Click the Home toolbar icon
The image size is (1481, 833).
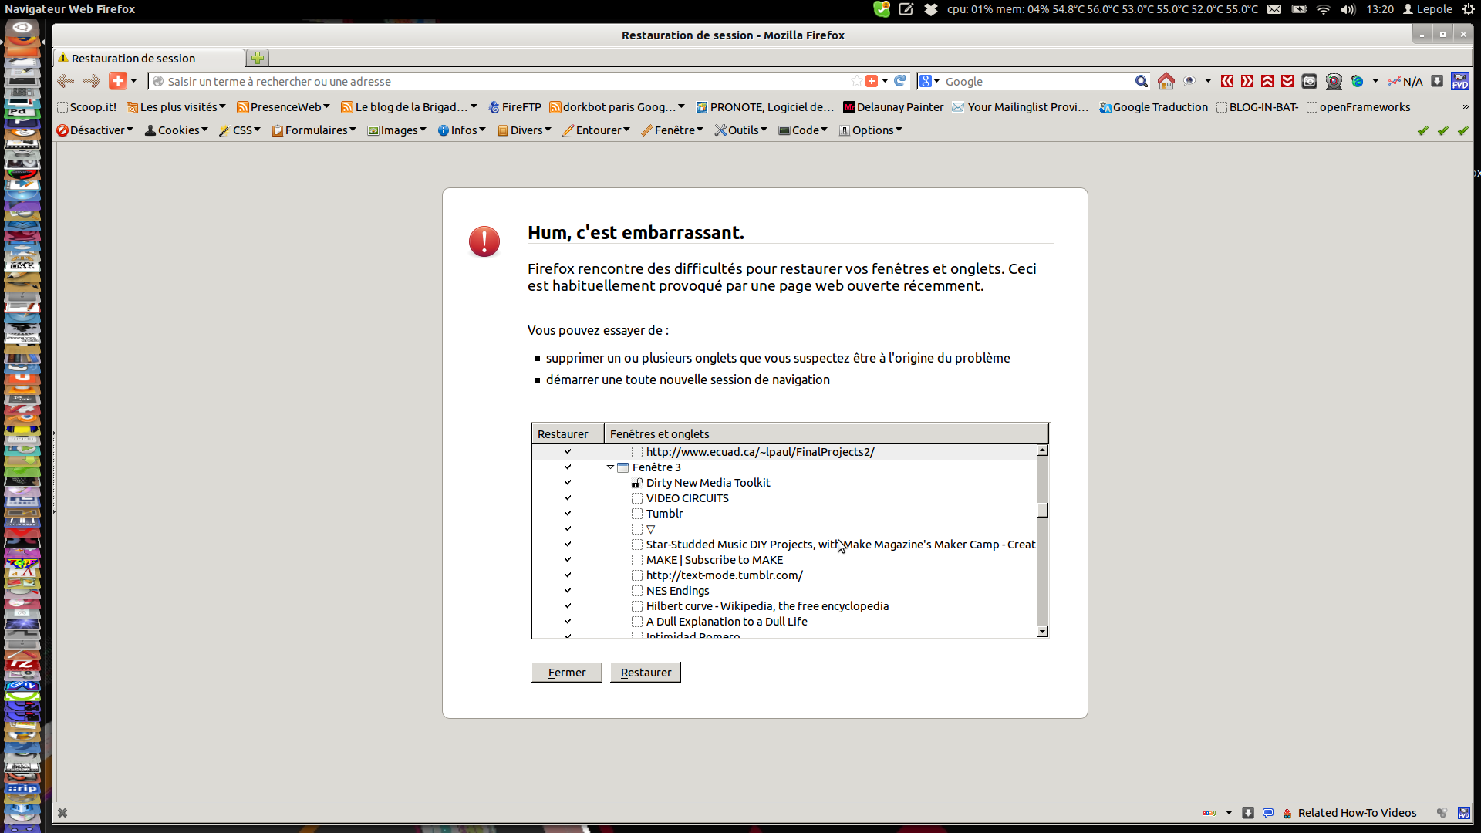pyautogui.click(x=1166, y=81)
